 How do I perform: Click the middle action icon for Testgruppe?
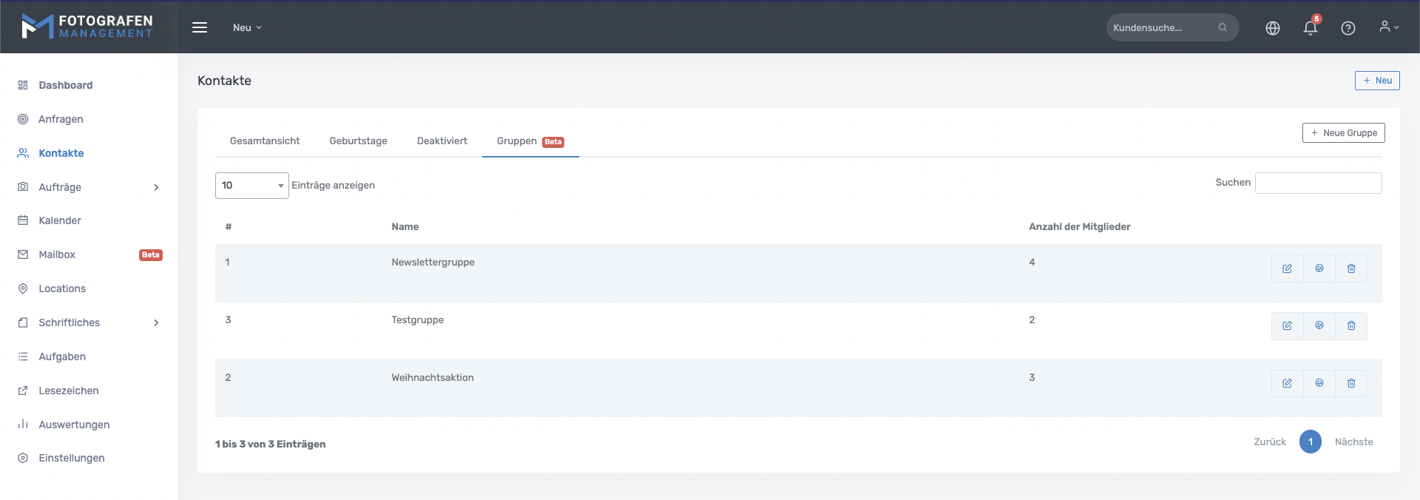1319,325
